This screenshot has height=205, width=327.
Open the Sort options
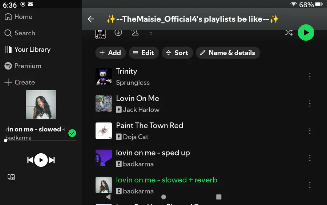tap(177, 53)
